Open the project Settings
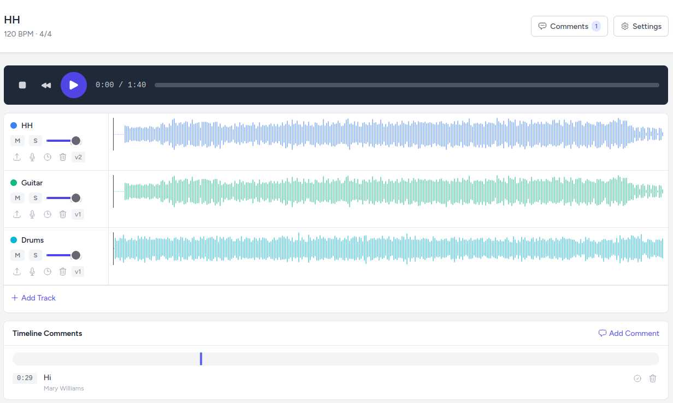Screen dimensions: 673x403 (x=641, y=26)
